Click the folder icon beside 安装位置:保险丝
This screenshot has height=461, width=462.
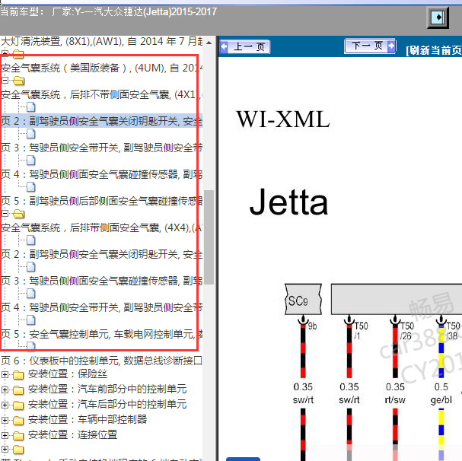(x=18, y=375)
